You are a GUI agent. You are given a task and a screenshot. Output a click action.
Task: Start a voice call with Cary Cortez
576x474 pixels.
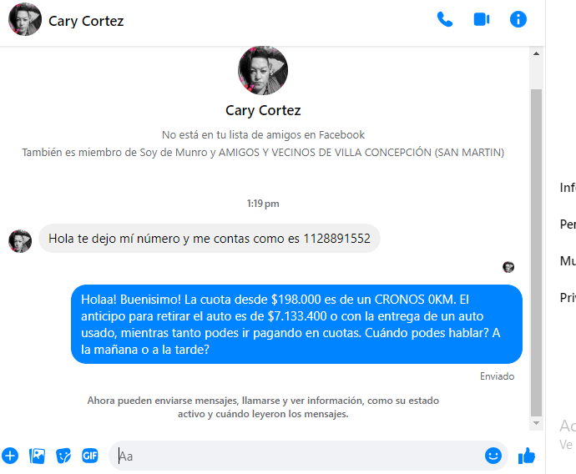tap(444, 19)
